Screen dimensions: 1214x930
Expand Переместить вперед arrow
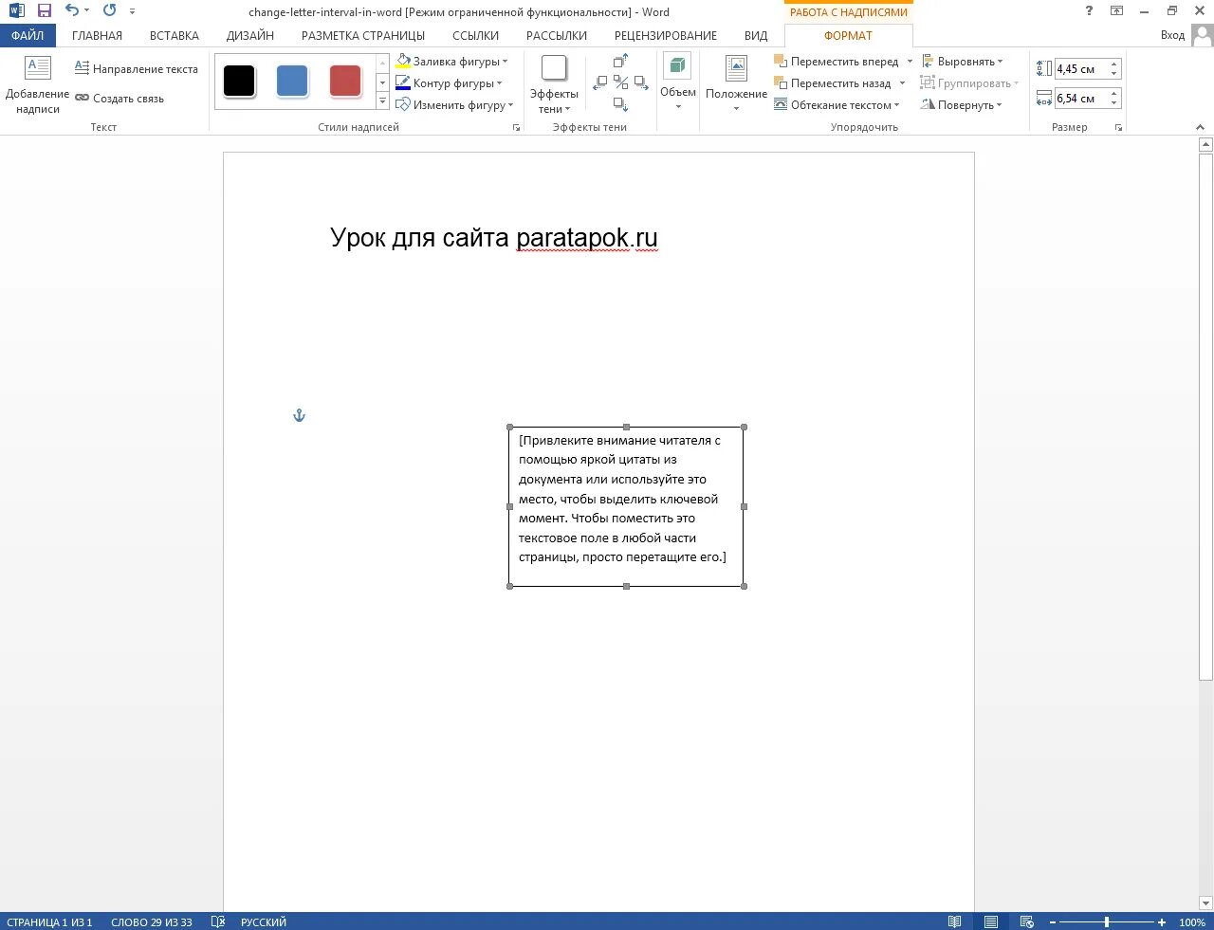(x=910, y=61)
